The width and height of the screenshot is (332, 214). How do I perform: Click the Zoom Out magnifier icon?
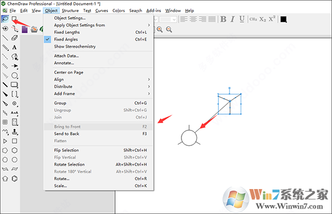point(169,29)
